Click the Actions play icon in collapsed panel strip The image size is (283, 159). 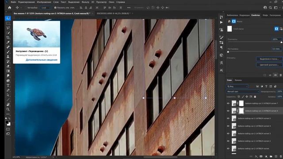click(x=221, y=23)
